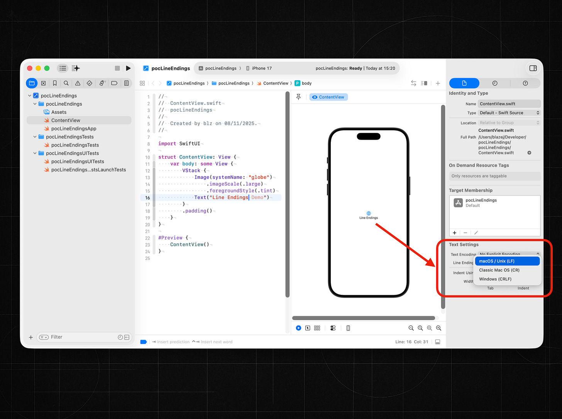
Task: Open the coding assistant sparkle icon
Action: pos(76,68)
